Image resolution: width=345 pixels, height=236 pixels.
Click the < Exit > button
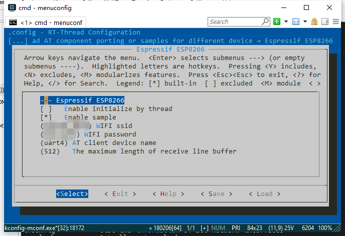click(x=120, y=194)
